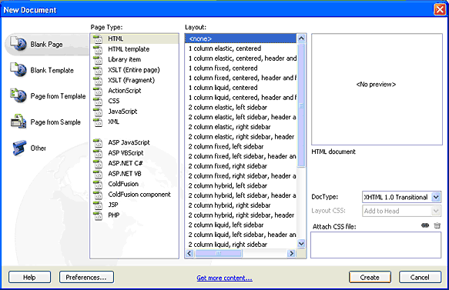Select 'ColdFusion component' page type text
Image resolution: width=449 pixels, height=290 pixels.
click(139, 195)
